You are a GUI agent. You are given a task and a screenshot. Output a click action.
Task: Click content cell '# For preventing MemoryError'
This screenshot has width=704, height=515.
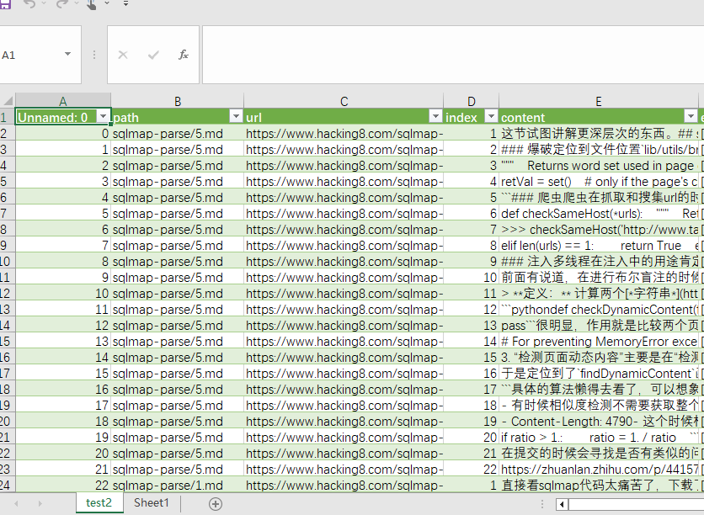click(x=599, y=342)
